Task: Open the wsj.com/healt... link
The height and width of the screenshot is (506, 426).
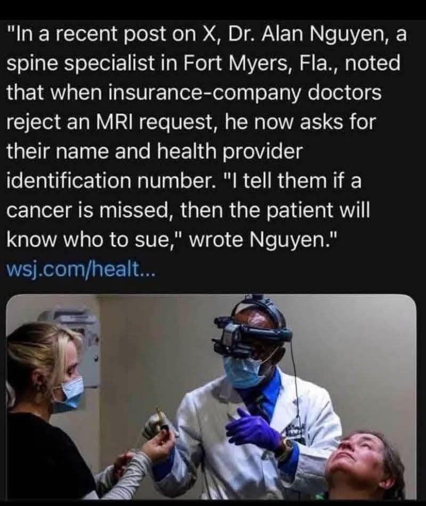Action: click(81, 269)
